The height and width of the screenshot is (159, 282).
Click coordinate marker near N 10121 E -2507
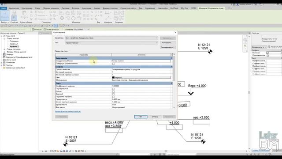[66, 144]
